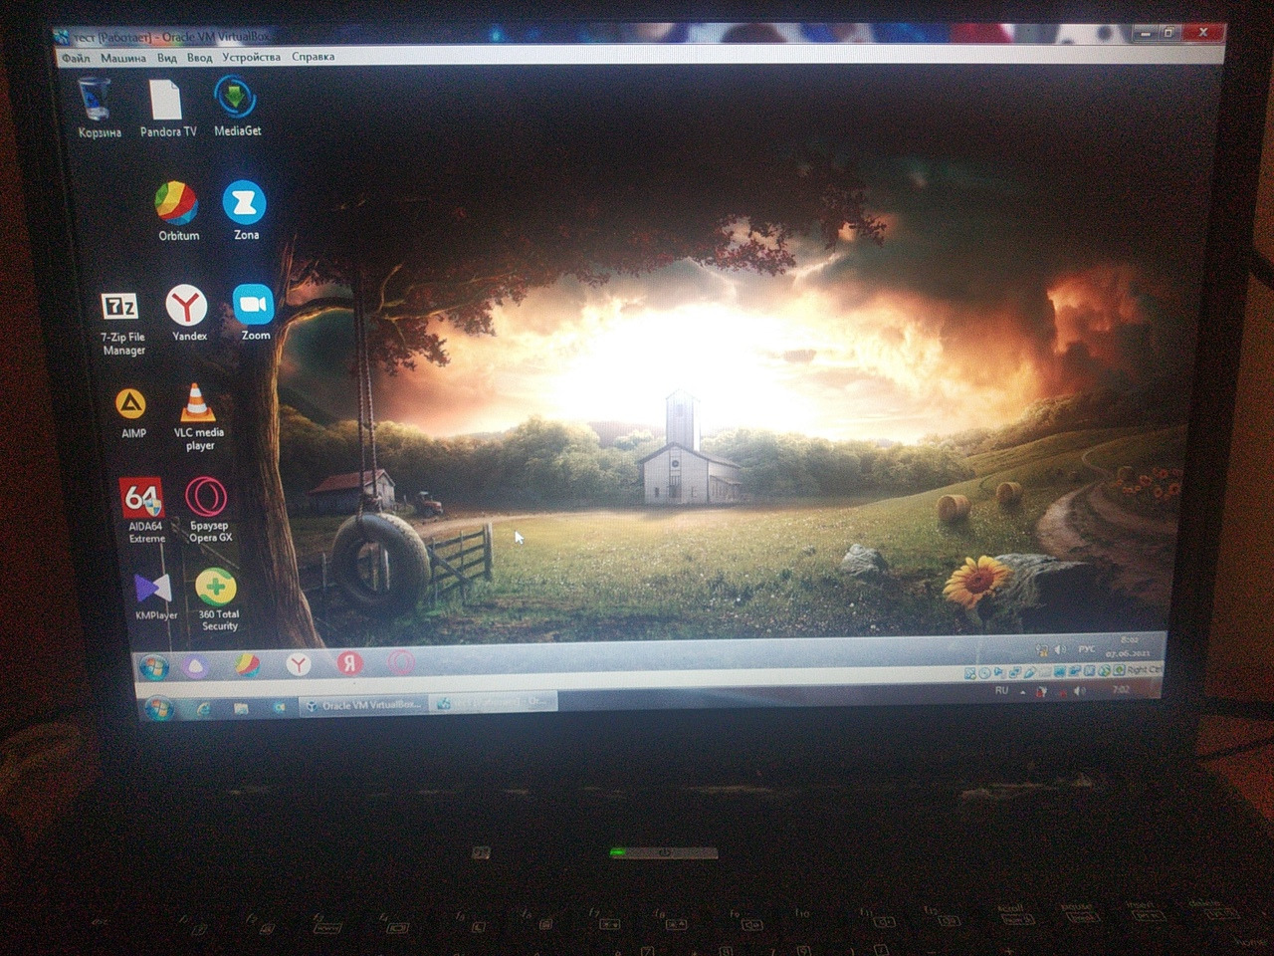Open Opera GX from the guest taskbar
Screen dimensions: 1274x956
400,662
